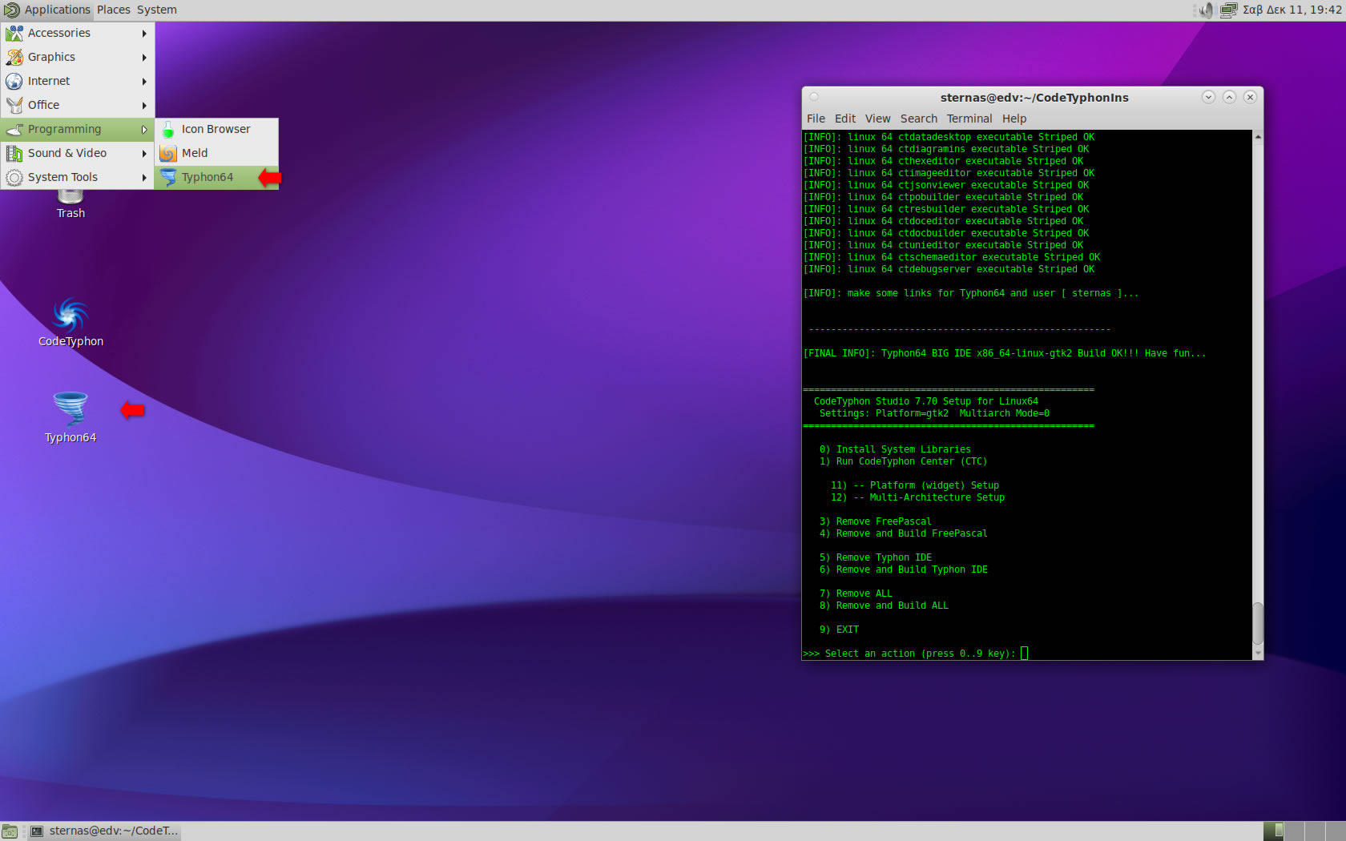Open terminal Help menu
This screenshot has width=1346, height=841.
pyautogui.click(x=1014, y=119)
